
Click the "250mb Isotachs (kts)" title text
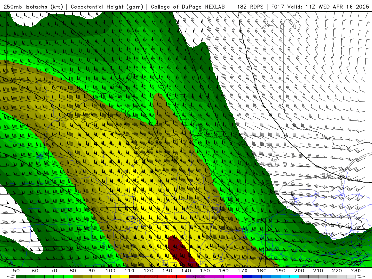point(33,7)
